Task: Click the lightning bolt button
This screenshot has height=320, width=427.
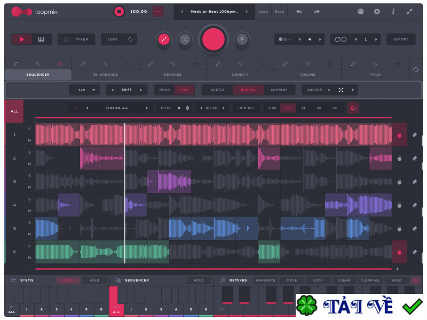Action: click(x=242, y=39)
